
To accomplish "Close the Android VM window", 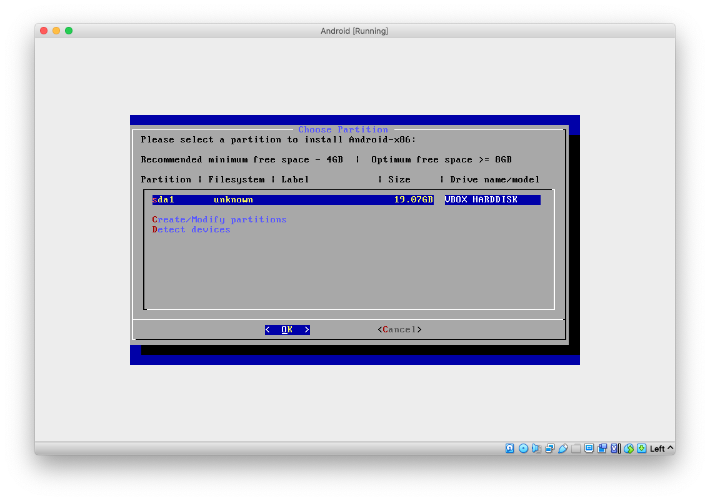I will [x=44, y=31].
